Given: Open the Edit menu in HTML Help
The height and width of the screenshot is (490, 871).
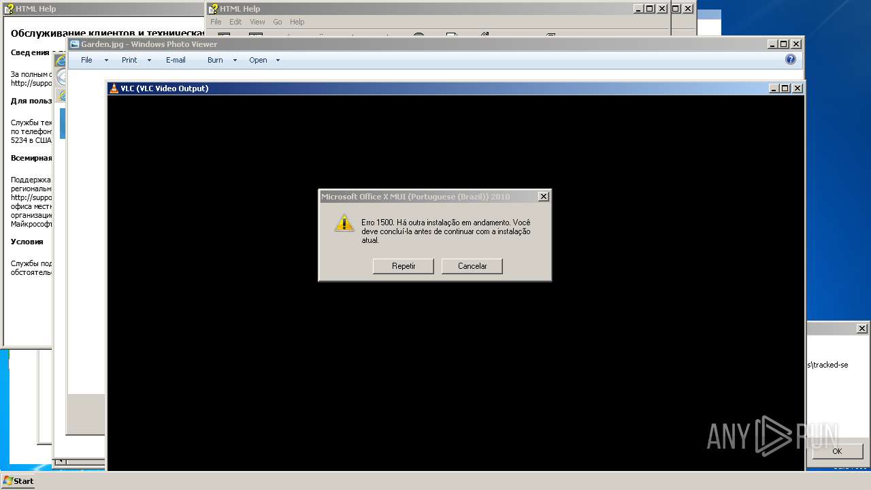Looking at the screenshot, I should coord(235,22).
